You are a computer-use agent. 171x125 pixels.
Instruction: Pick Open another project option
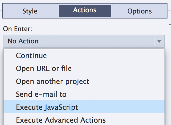84,81
